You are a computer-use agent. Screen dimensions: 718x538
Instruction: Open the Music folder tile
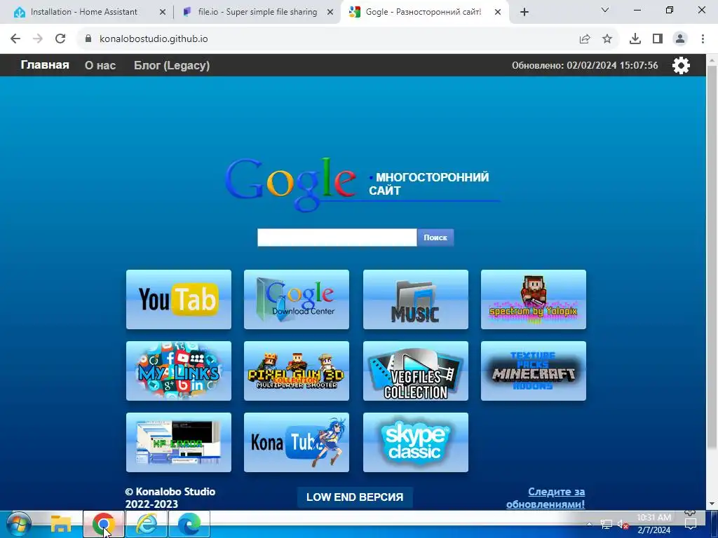(415, 299)
